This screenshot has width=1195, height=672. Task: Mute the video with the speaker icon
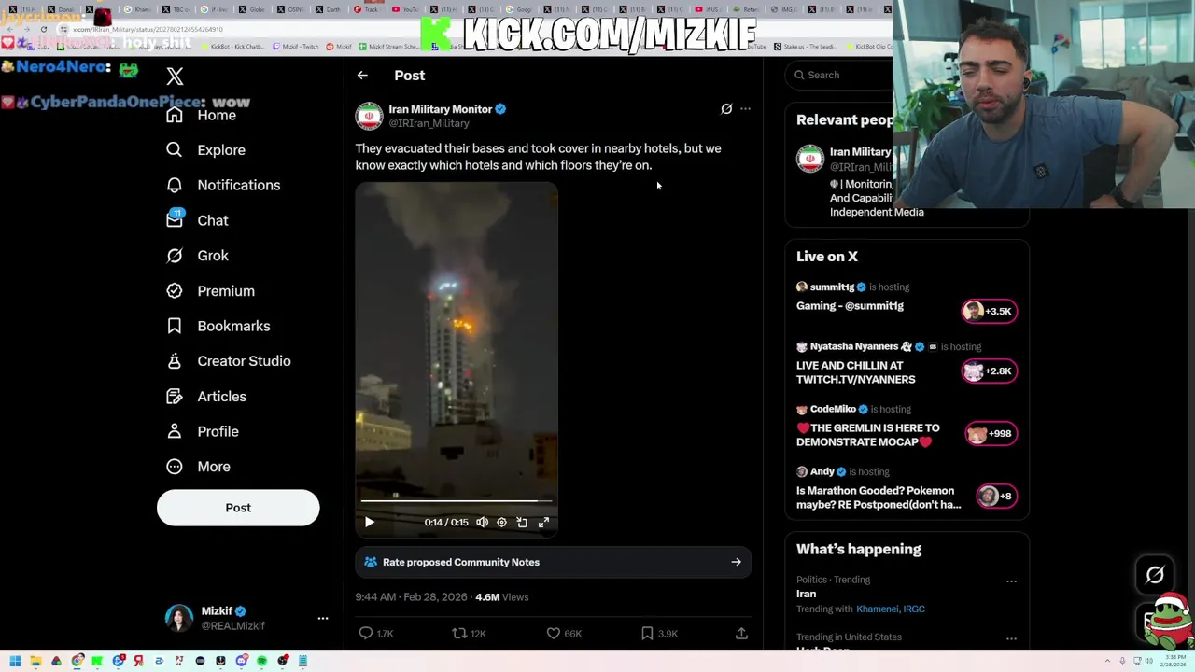[x=482, y=523]
